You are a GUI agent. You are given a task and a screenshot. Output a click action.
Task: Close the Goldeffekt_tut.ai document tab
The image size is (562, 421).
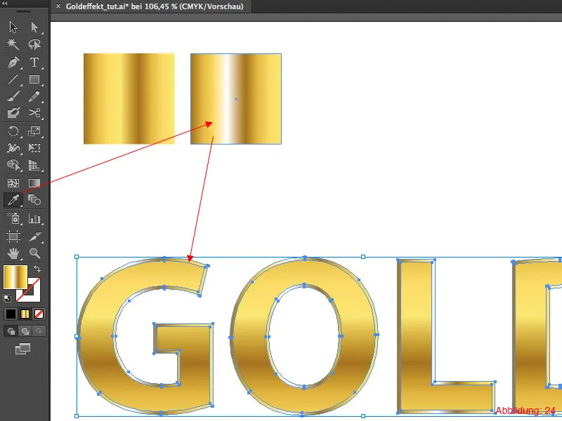pyautogui.click(x=58, y=6)
